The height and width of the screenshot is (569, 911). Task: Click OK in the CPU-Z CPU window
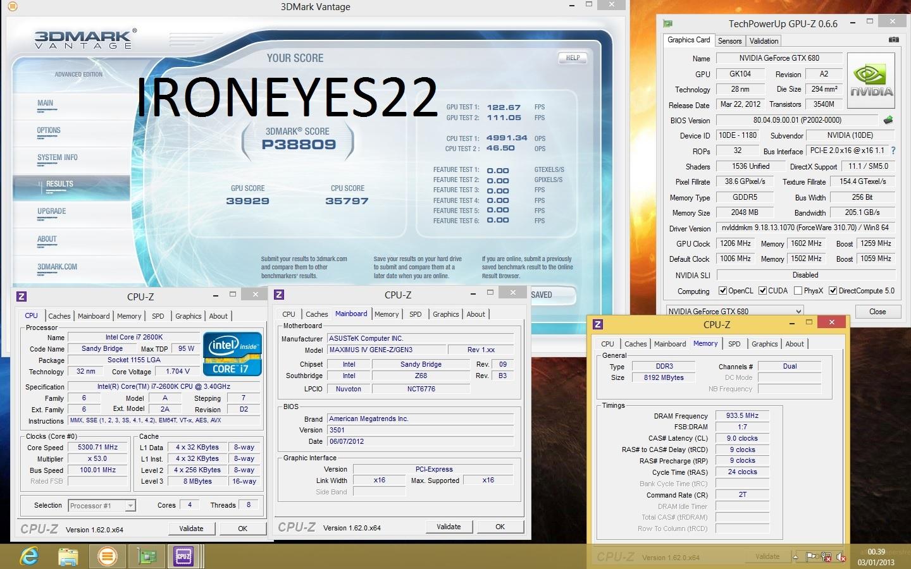[242, 529]
